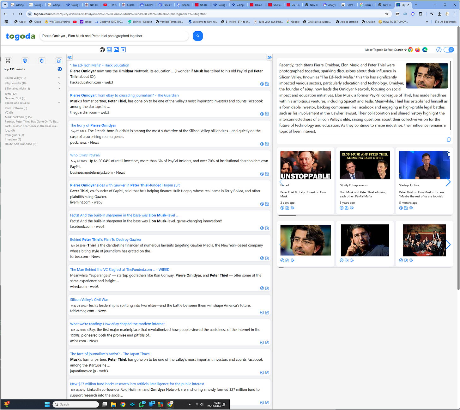460x410 pixels.
Task: Open "'The Ed-Tech Mafia' - Hack Education" link
Action: pyautogui.click(x=100, y=65)
